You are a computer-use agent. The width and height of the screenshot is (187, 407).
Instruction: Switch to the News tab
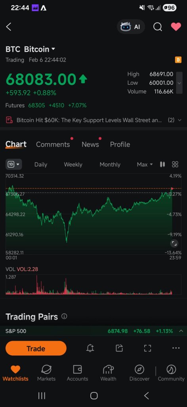point(90,145)
